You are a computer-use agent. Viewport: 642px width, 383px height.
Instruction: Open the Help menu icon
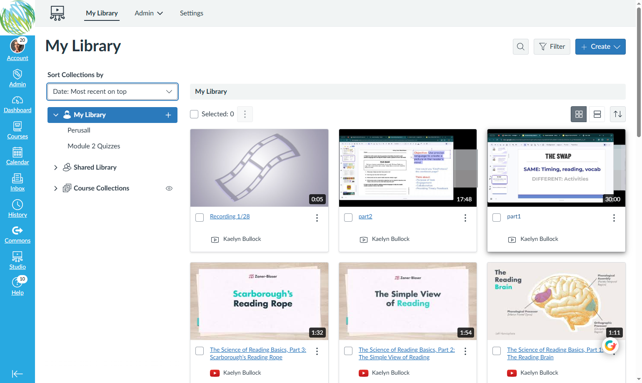point(17,282)
